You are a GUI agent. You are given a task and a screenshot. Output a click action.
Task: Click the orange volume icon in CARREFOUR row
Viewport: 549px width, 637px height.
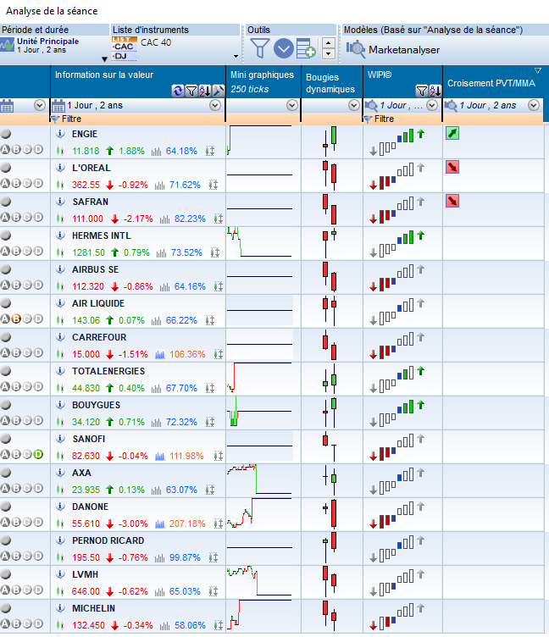160,354
